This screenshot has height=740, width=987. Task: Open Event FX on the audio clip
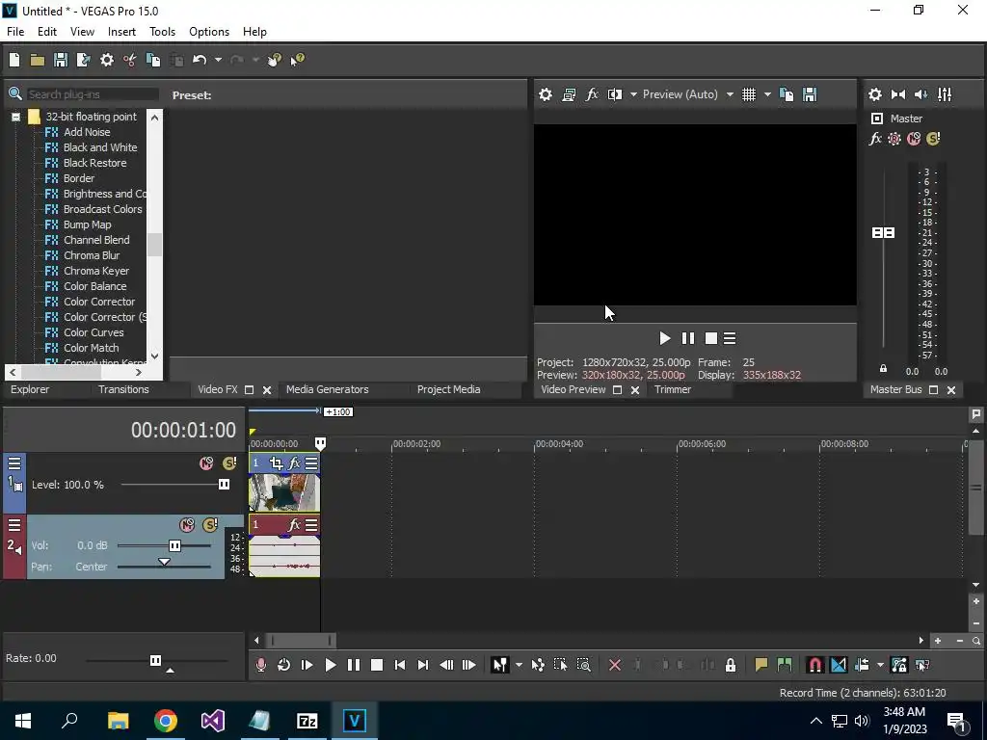click(294, 525)
